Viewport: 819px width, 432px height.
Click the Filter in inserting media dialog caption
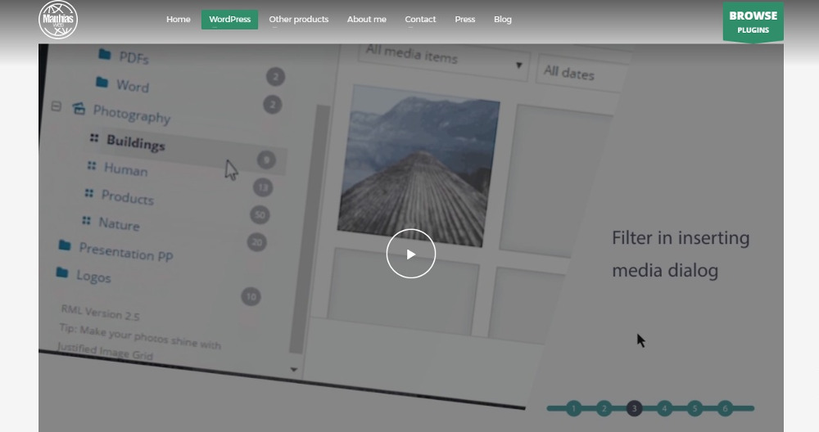click(681, 254)
